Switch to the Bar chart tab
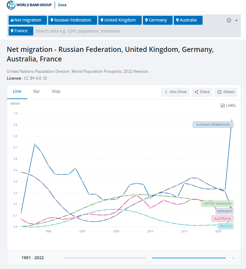246x269 pixels. tap(37, 92)
